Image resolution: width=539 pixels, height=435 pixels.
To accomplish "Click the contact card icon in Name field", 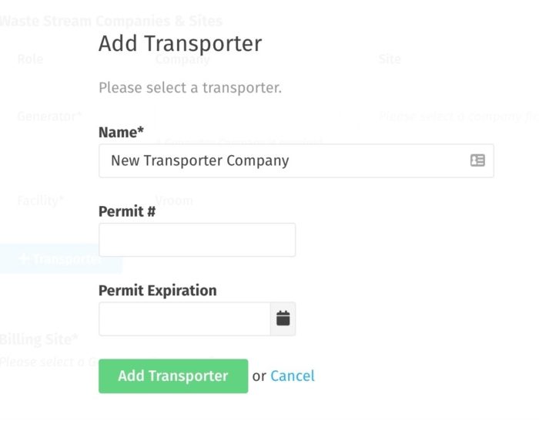I will [x=477, y=160].
